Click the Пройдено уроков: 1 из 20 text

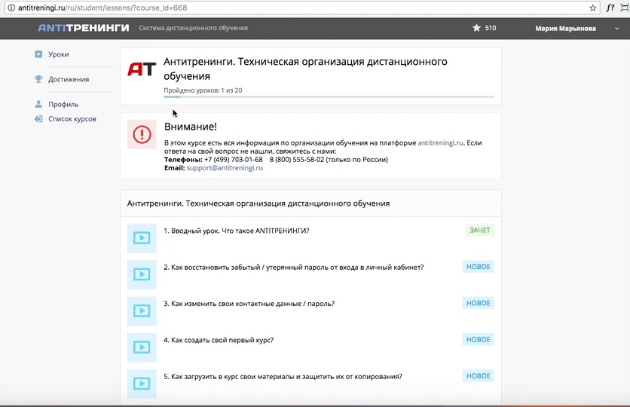pyautogui.click(x=203, y=90)
